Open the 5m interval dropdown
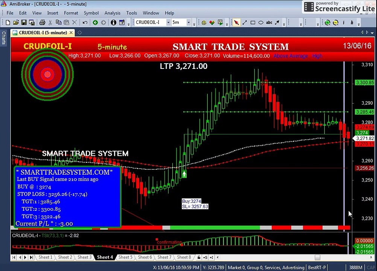 pos(188,22)
